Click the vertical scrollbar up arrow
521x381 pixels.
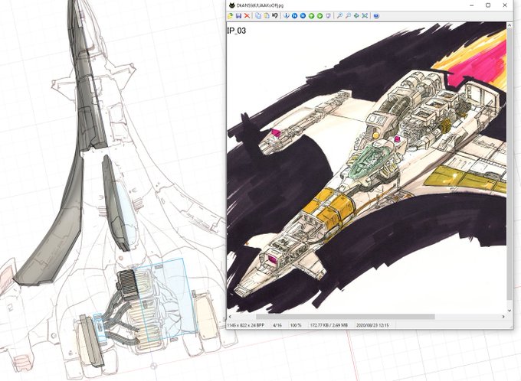point(510,25)
